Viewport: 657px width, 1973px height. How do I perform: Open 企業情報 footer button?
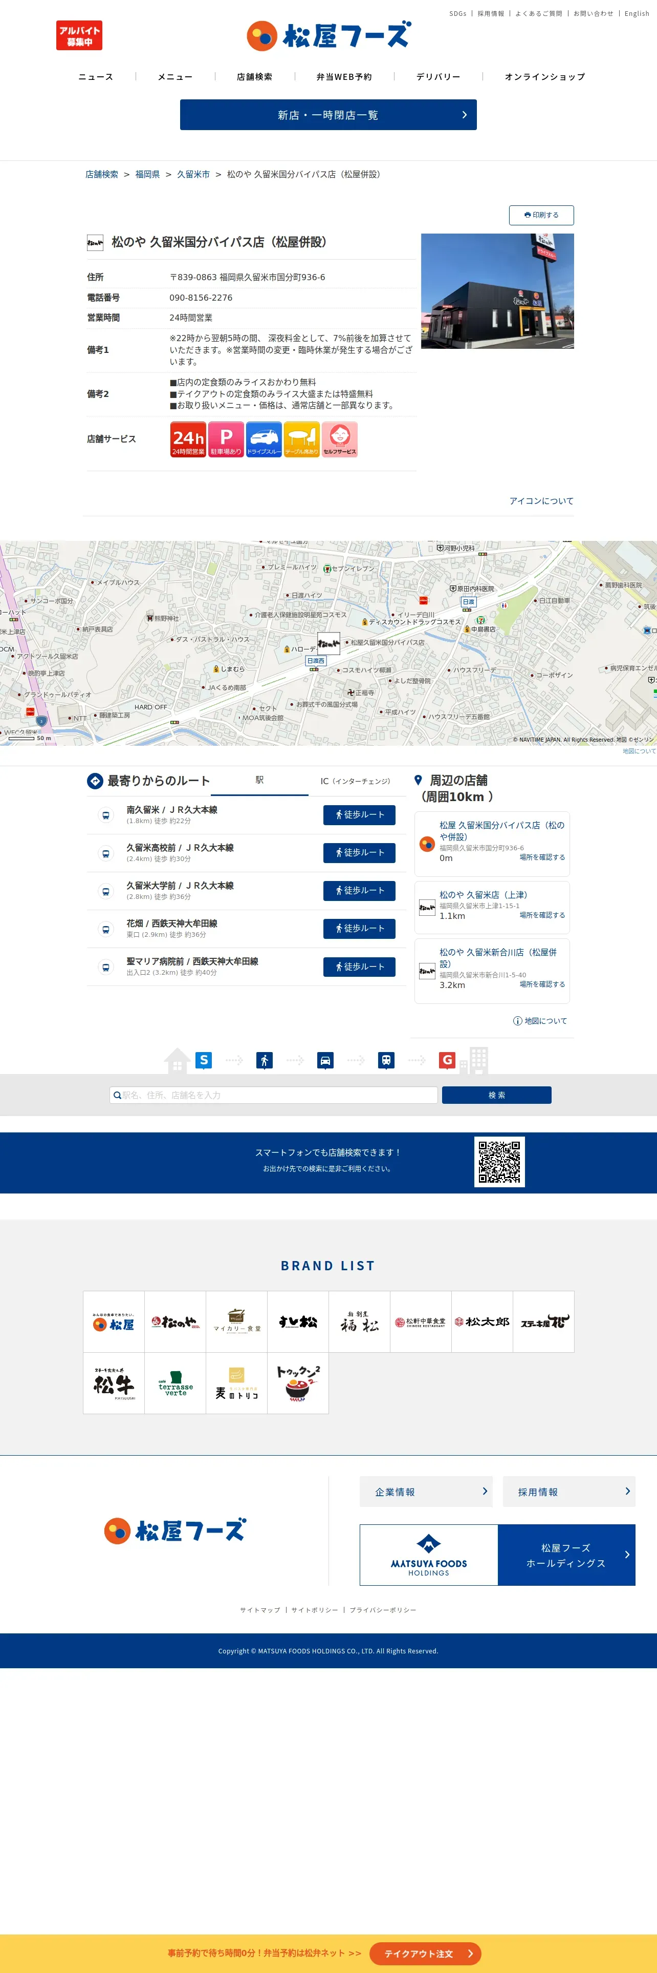click(426, 1492)
